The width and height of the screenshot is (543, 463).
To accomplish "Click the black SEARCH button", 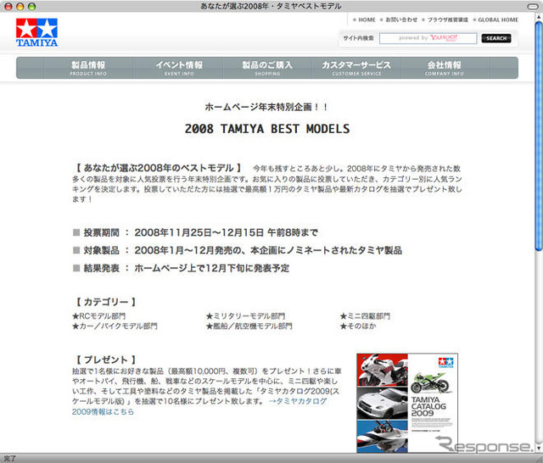I will [x=496, y=38].
